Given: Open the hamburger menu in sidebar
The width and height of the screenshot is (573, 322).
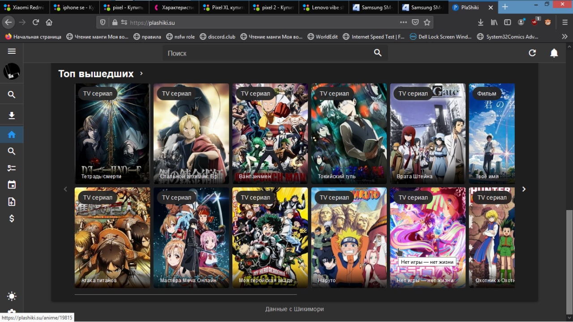Looking at the screenshot, I should pos(12,52).
